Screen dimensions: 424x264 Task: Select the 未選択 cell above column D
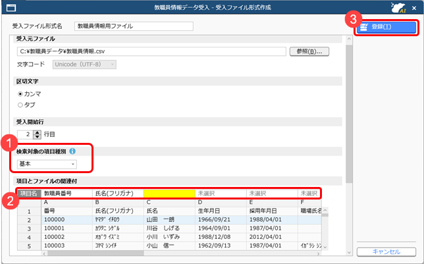pos(221,194)
